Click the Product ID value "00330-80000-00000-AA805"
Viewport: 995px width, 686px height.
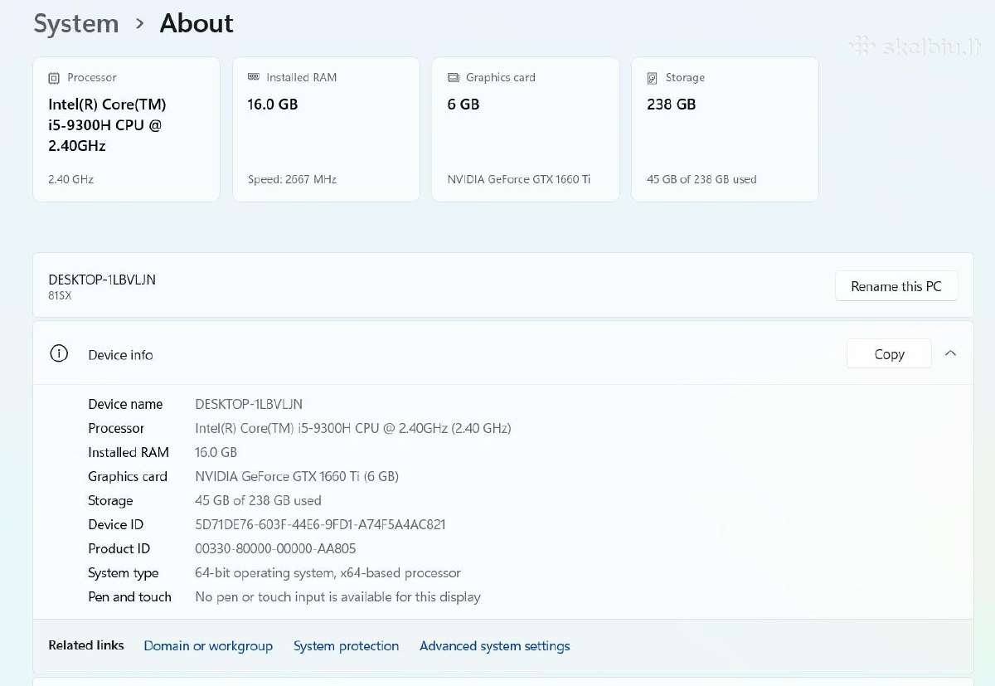tap(275, 548)
